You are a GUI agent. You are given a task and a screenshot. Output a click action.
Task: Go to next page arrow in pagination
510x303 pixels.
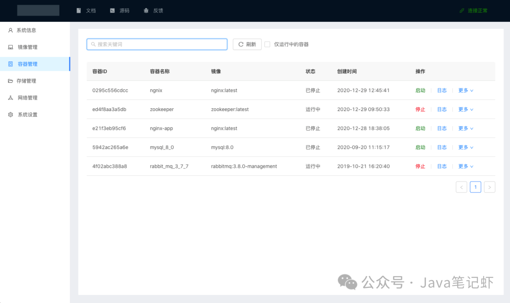(x=490, y=187)
